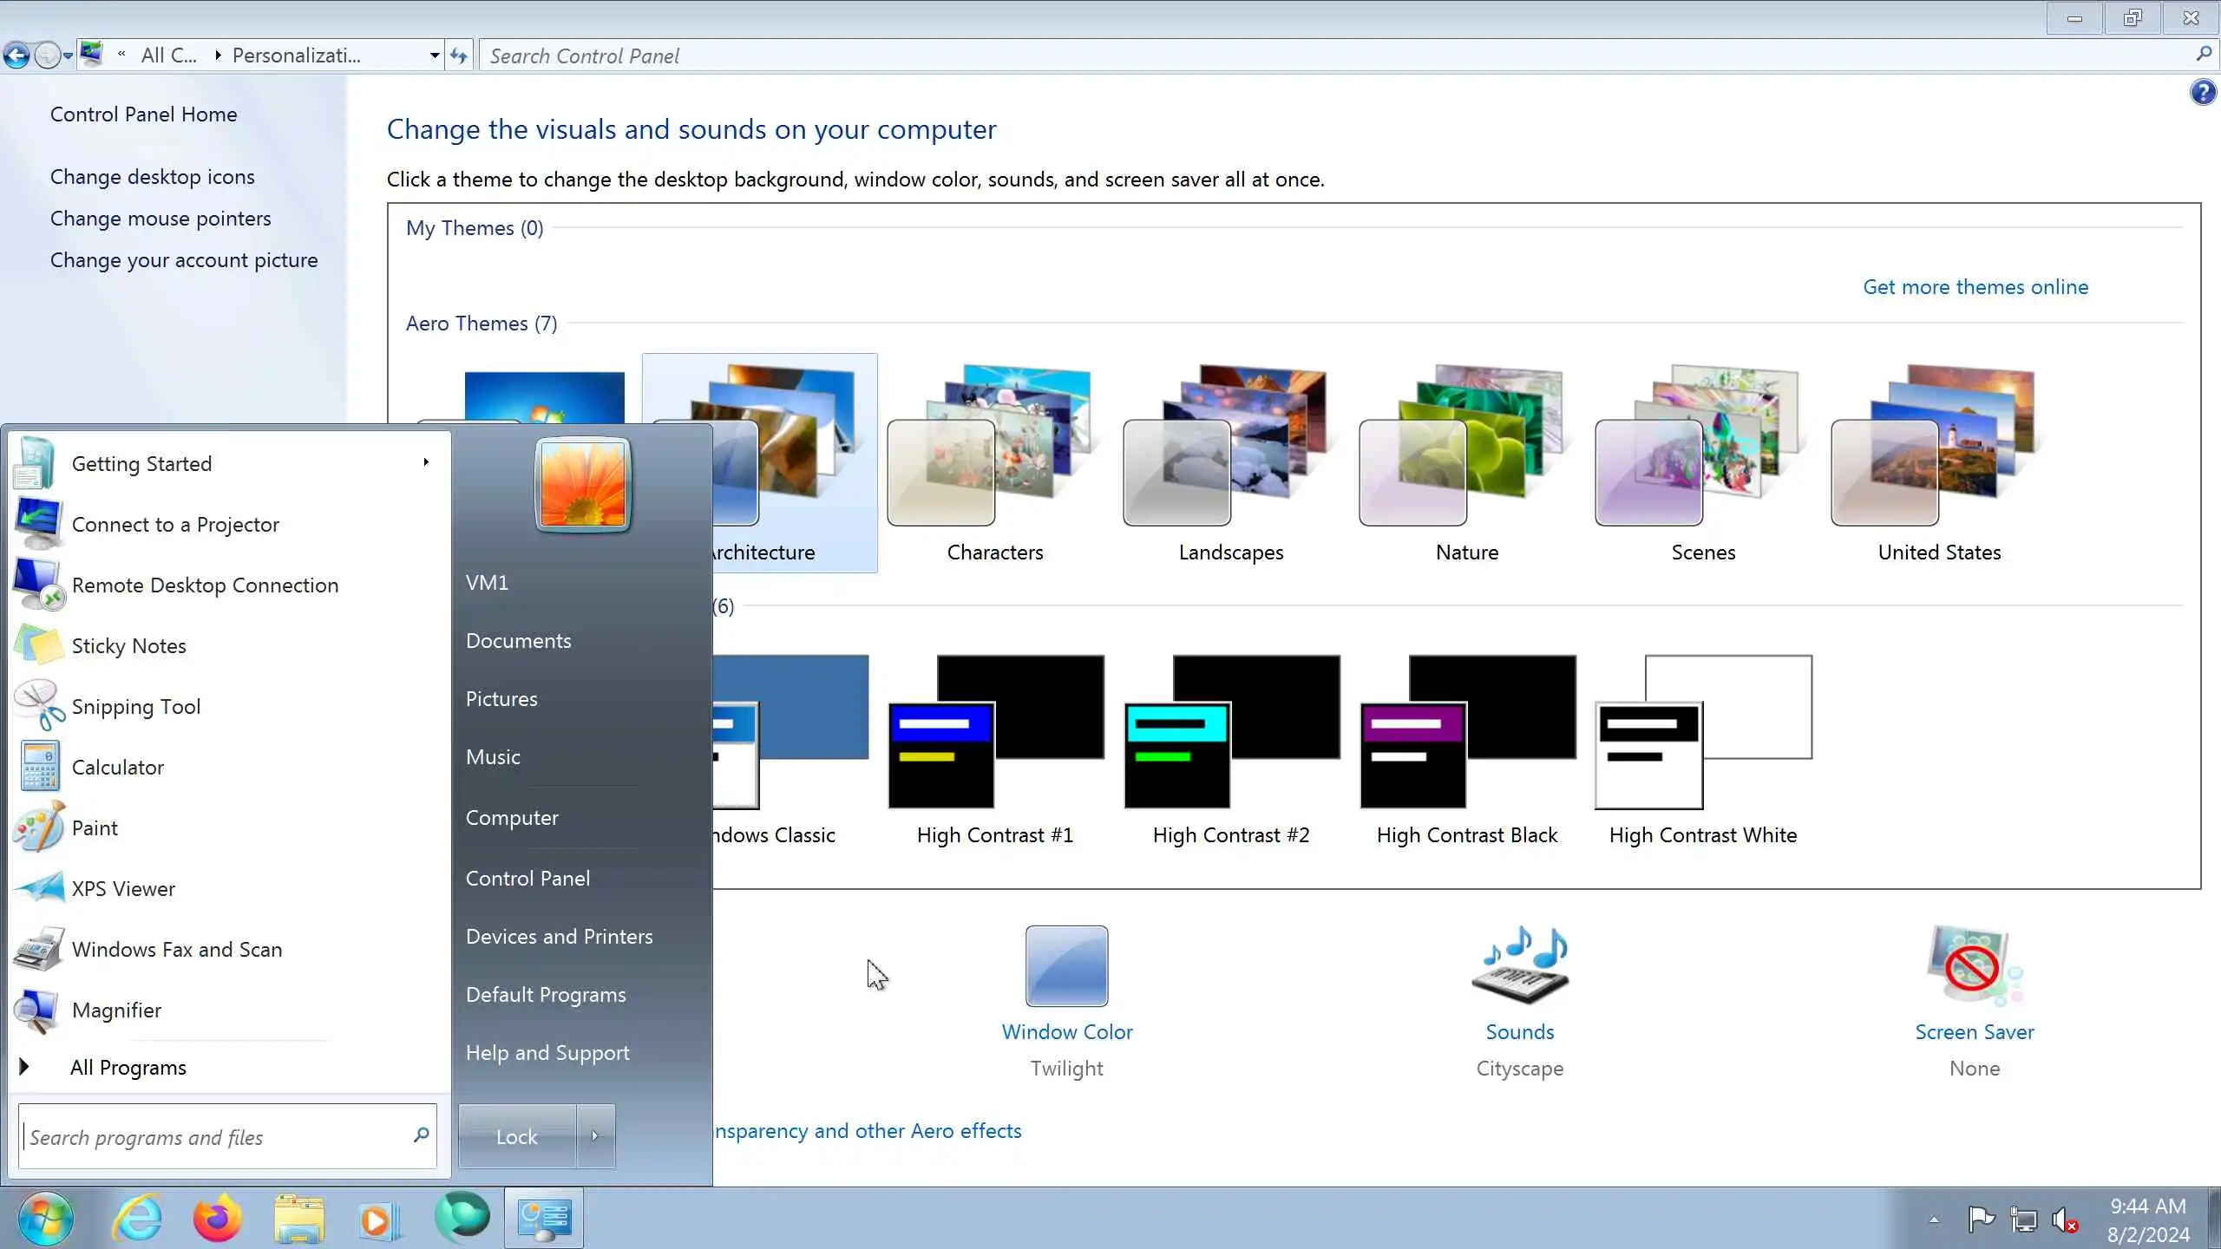The image size is (2221, 1249).
Task: Follow the Get more themes online link
Action: (1975, 287)
